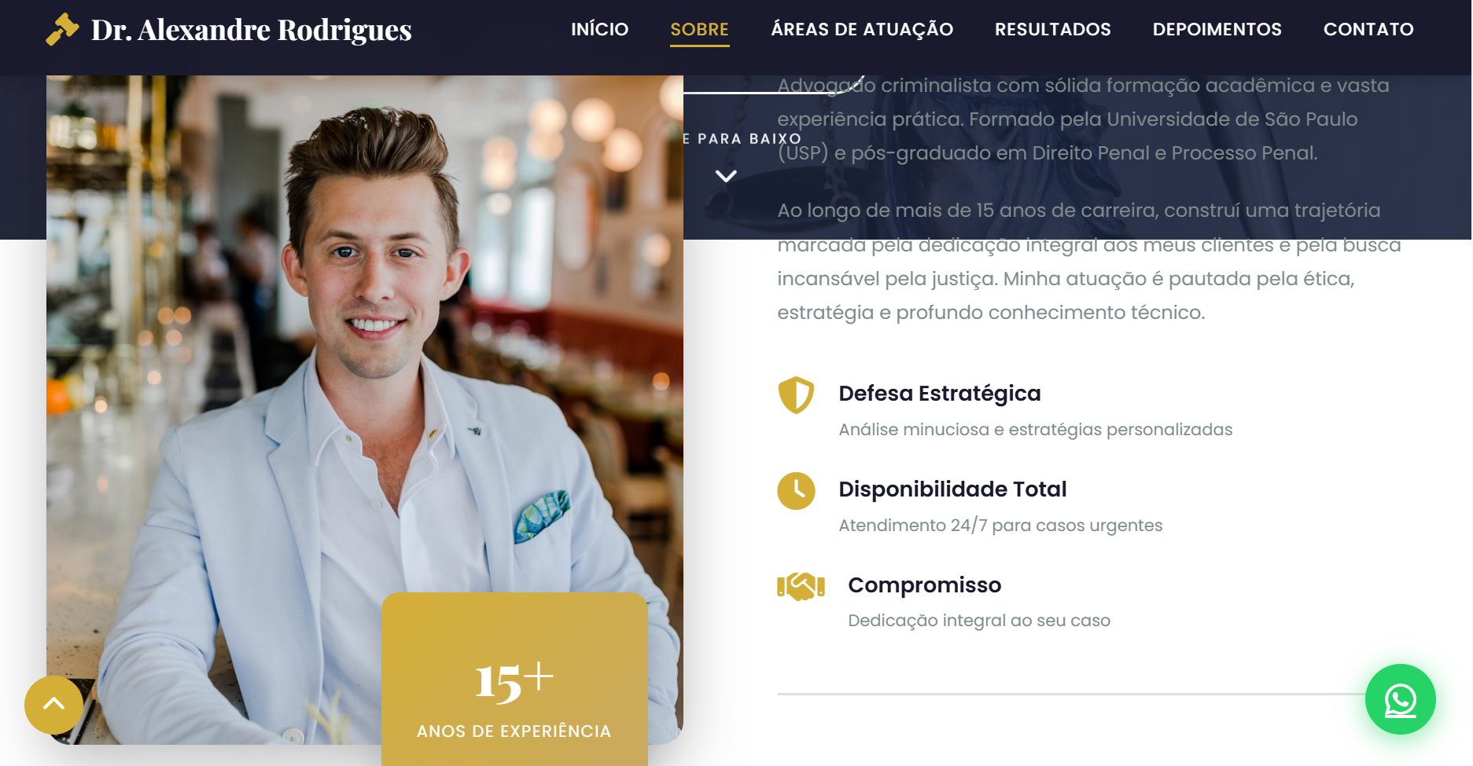This screenshot has height=766, width=1473.
Task: Open ÁREAS DE ATUAÇÃO menu item
Action: tap(862, 30)
